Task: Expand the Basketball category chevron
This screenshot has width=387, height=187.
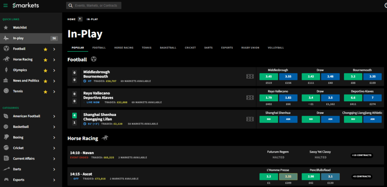Action: tap(54, 127)
